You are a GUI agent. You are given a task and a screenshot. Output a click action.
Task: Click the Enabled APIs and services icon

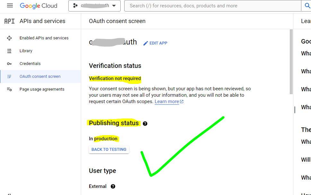(x=9, y=38)
